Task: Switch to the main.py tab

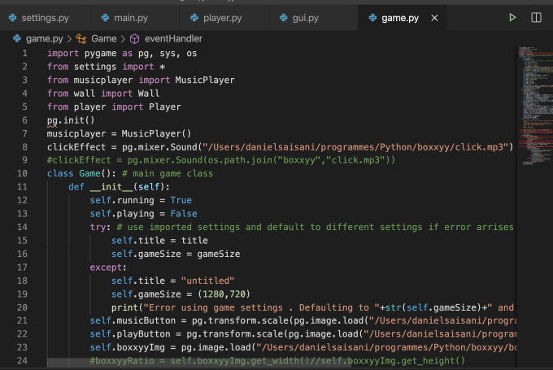Action: pyautogui.click(x=131, y=18)
